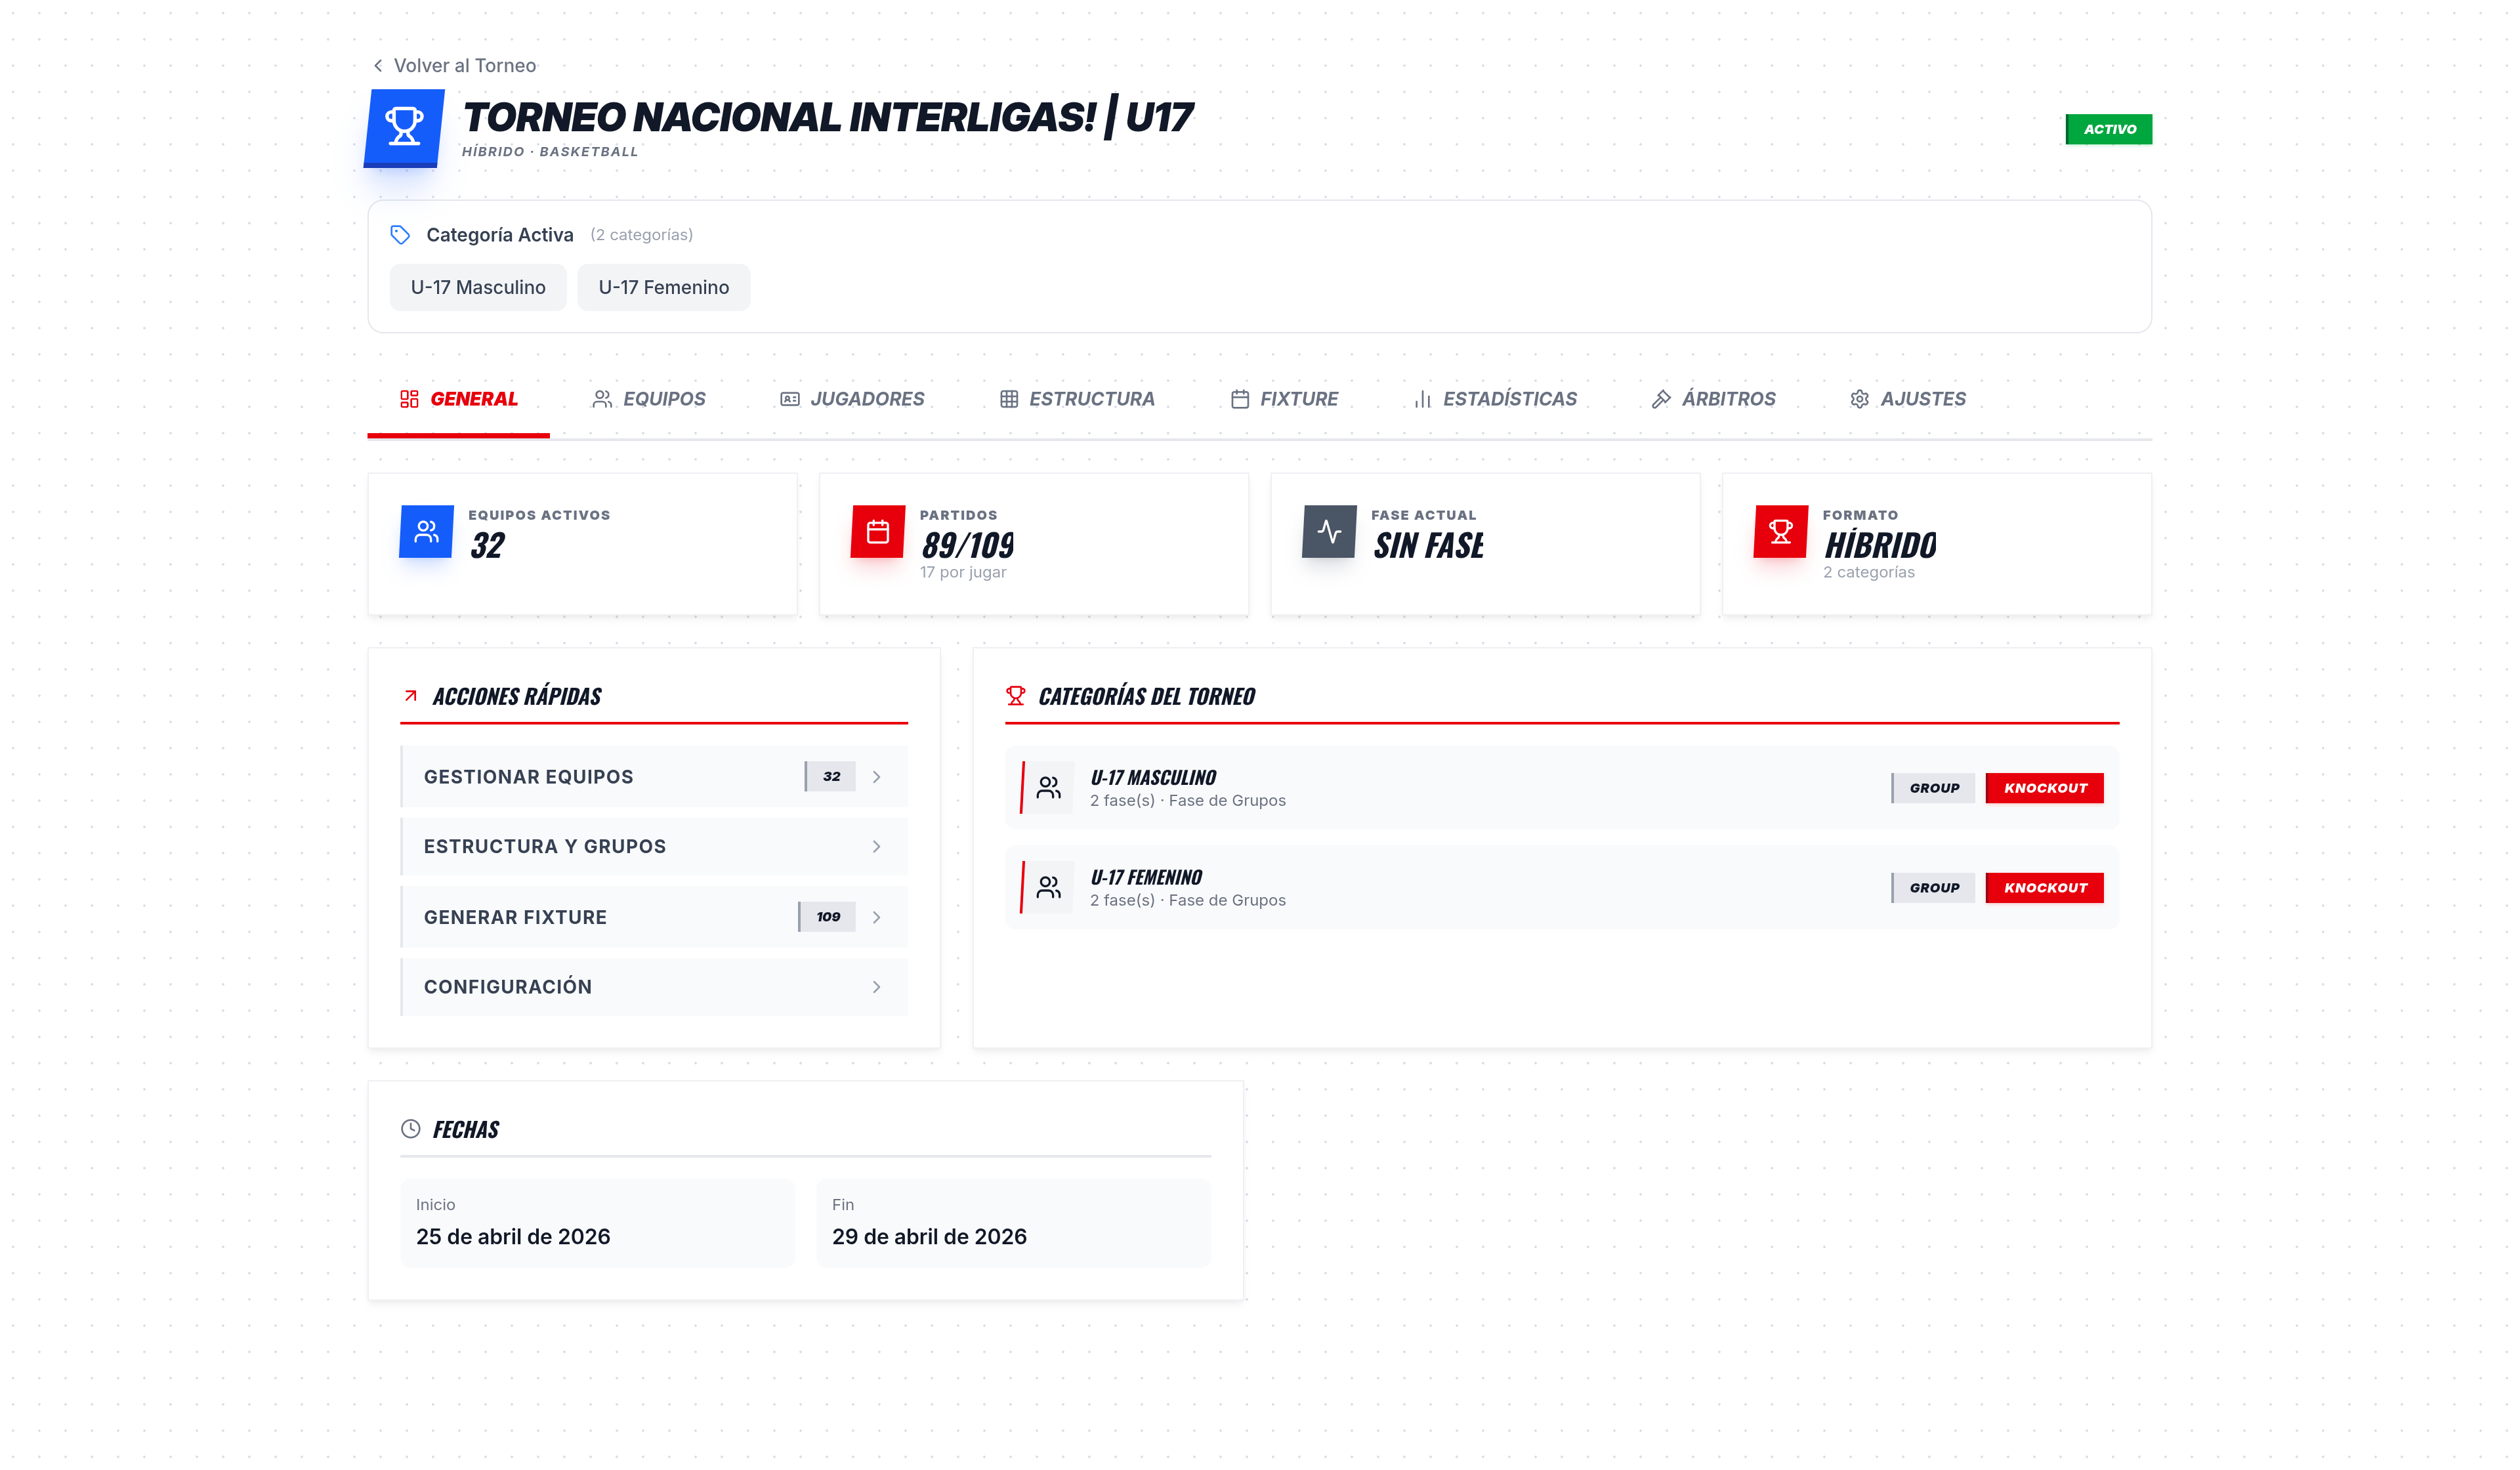
Task: Click the trophy icon beside Categorías del Torneo
Action: [x=1016, y=696]
